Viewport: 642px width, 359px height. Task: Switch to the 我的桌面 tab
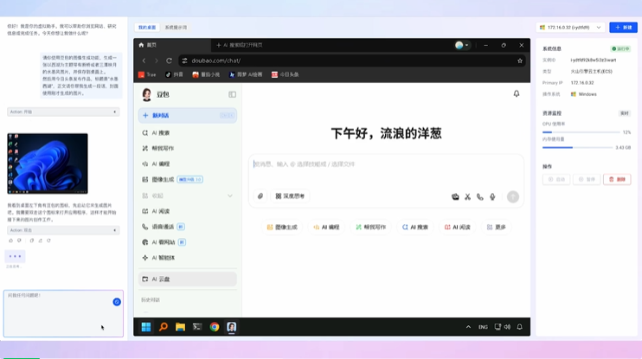[x=147, y=28]
